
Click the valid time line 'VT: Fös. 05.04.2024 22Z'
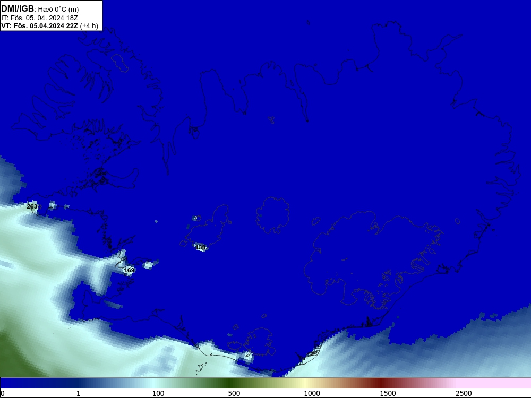coord(40,26)
